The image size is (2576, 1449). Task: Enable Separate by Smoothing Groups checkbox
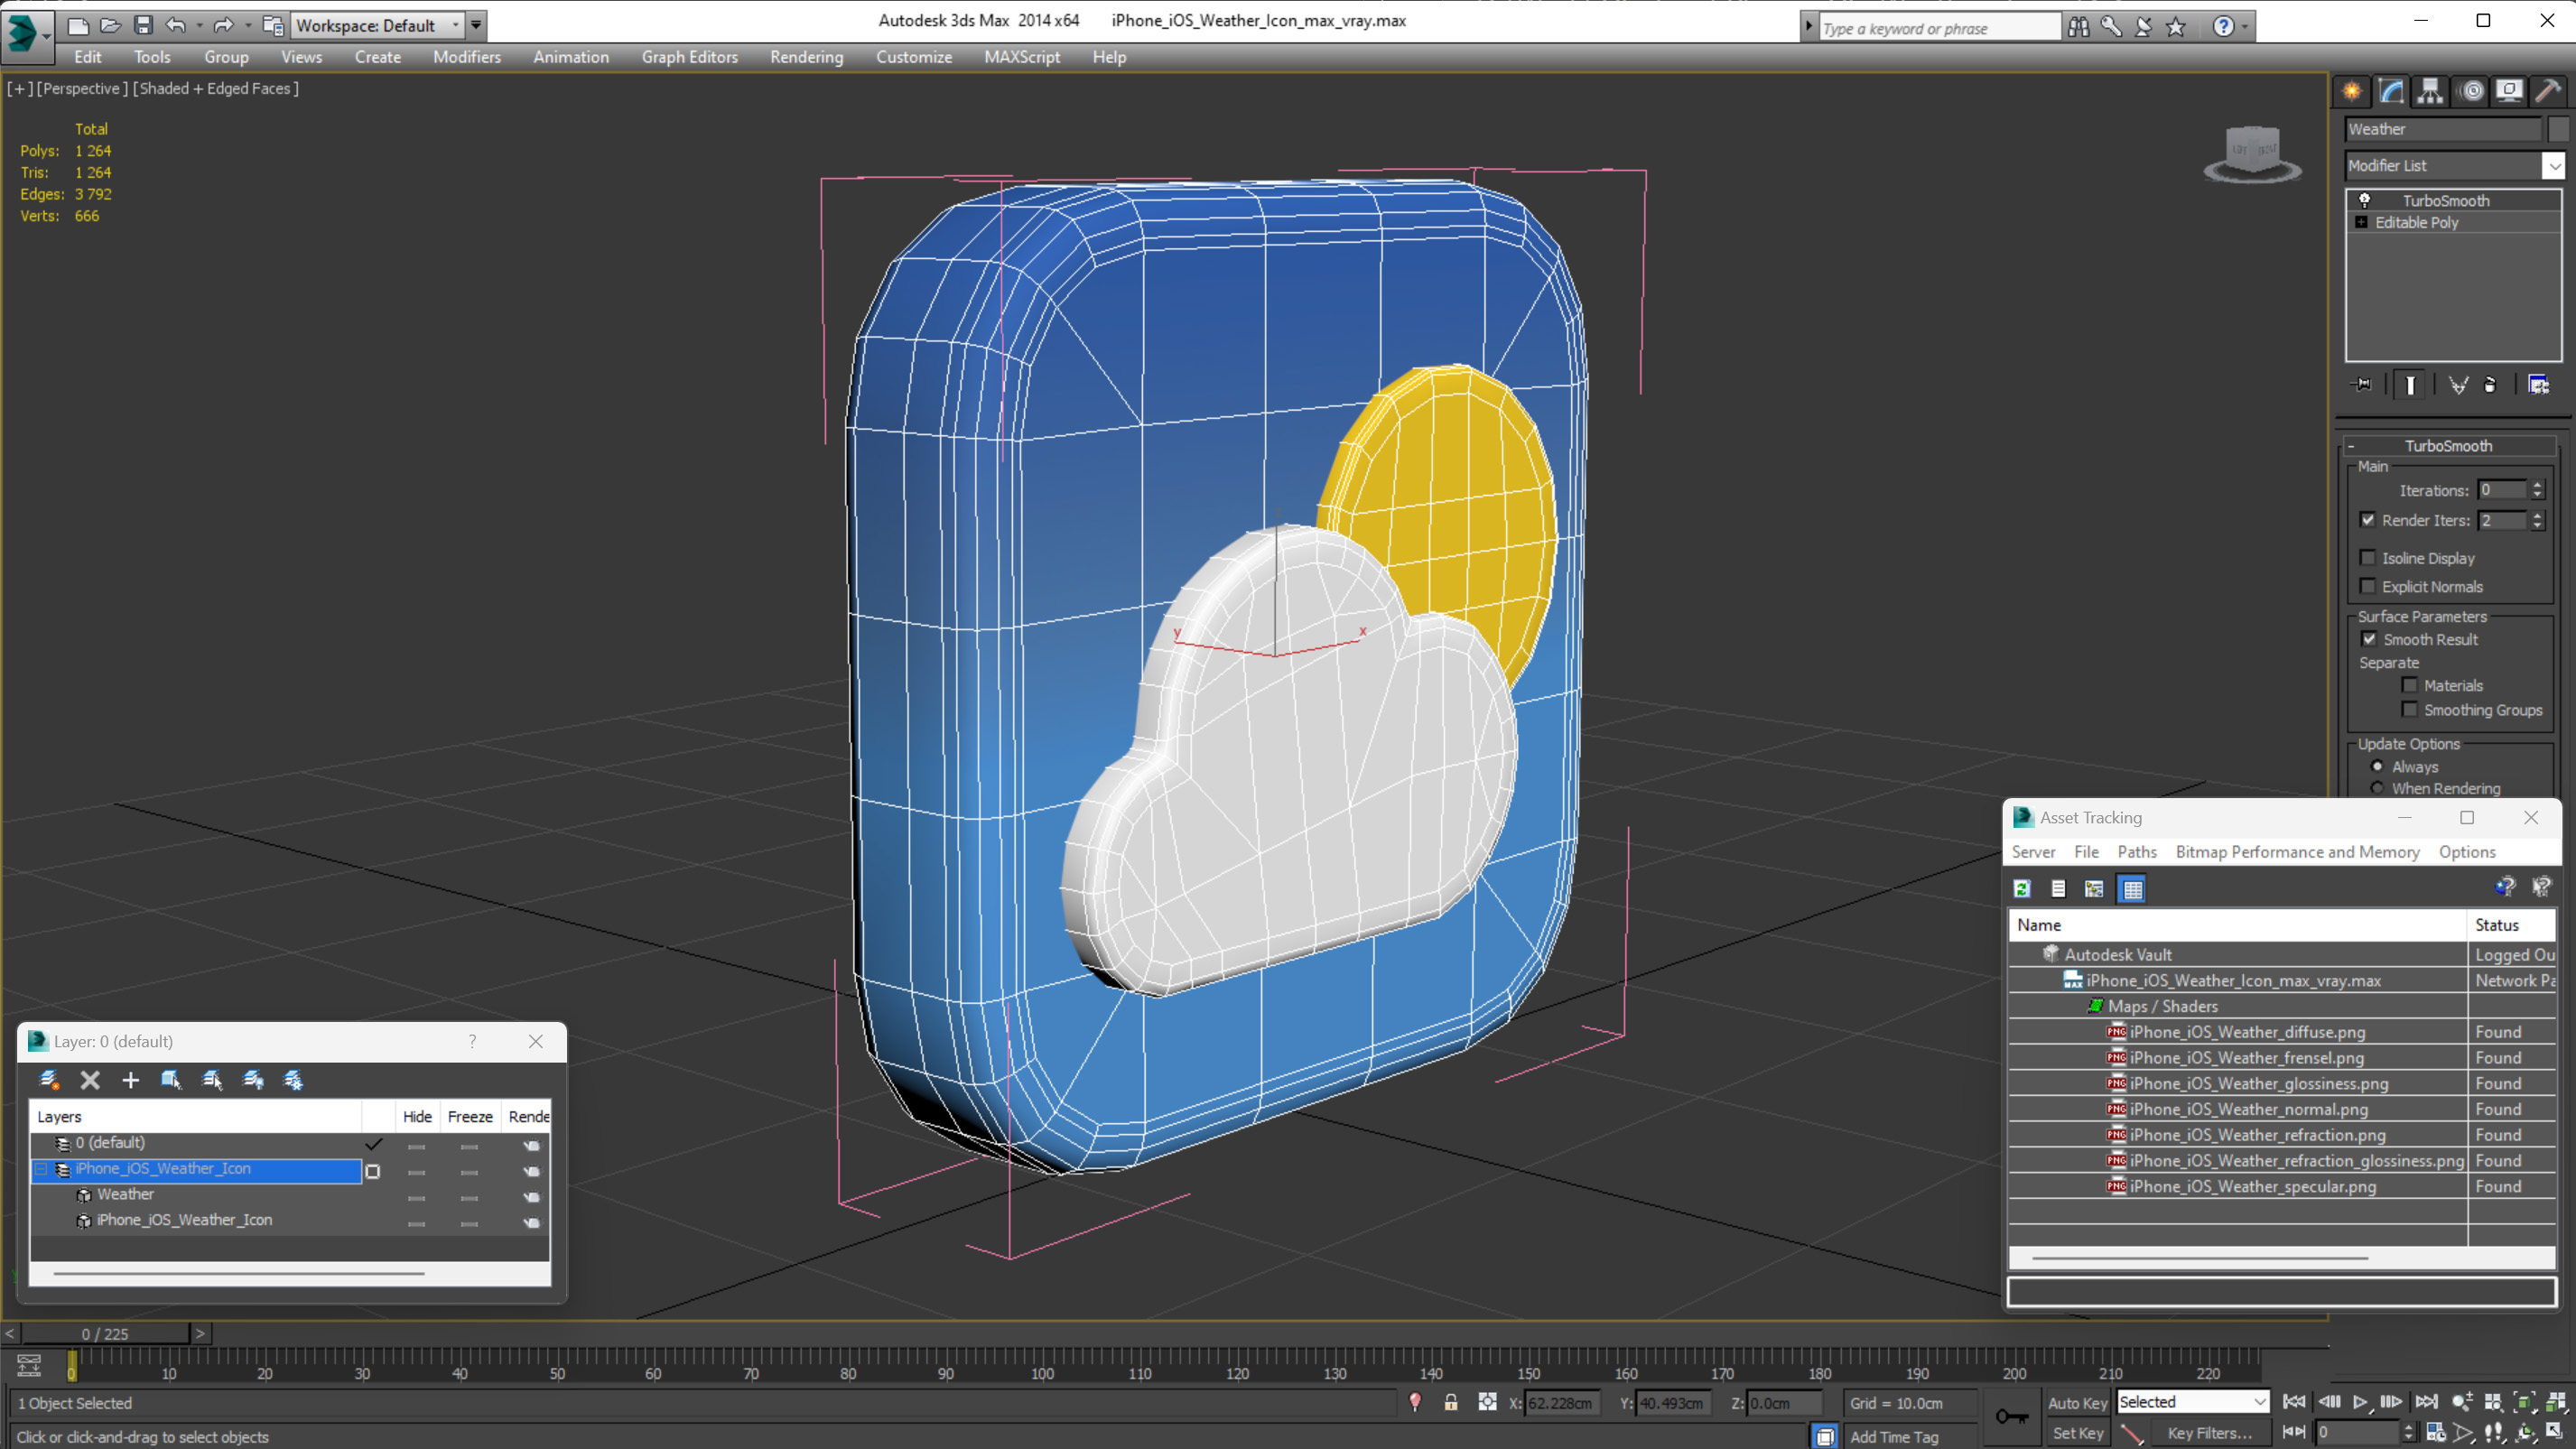(2410, 709)
